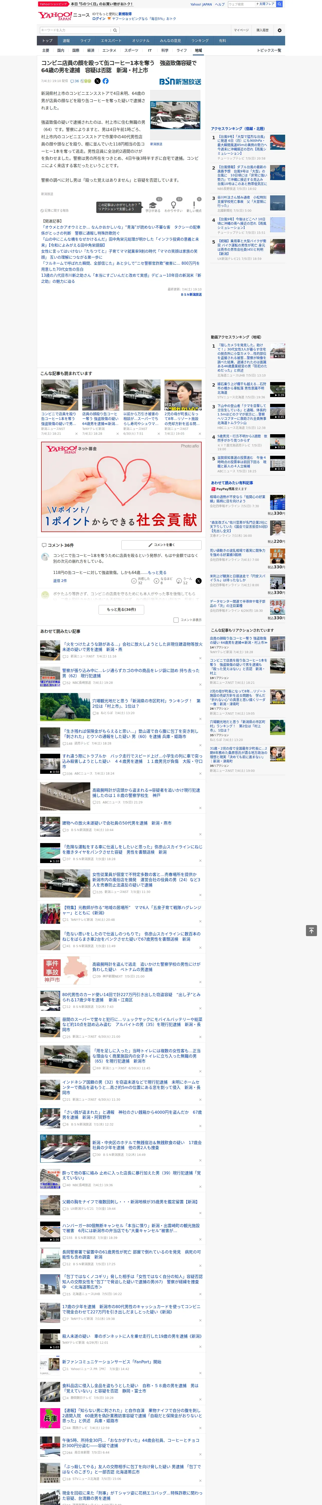Open the related article about オウメとかアオウミ

[120, 230]
